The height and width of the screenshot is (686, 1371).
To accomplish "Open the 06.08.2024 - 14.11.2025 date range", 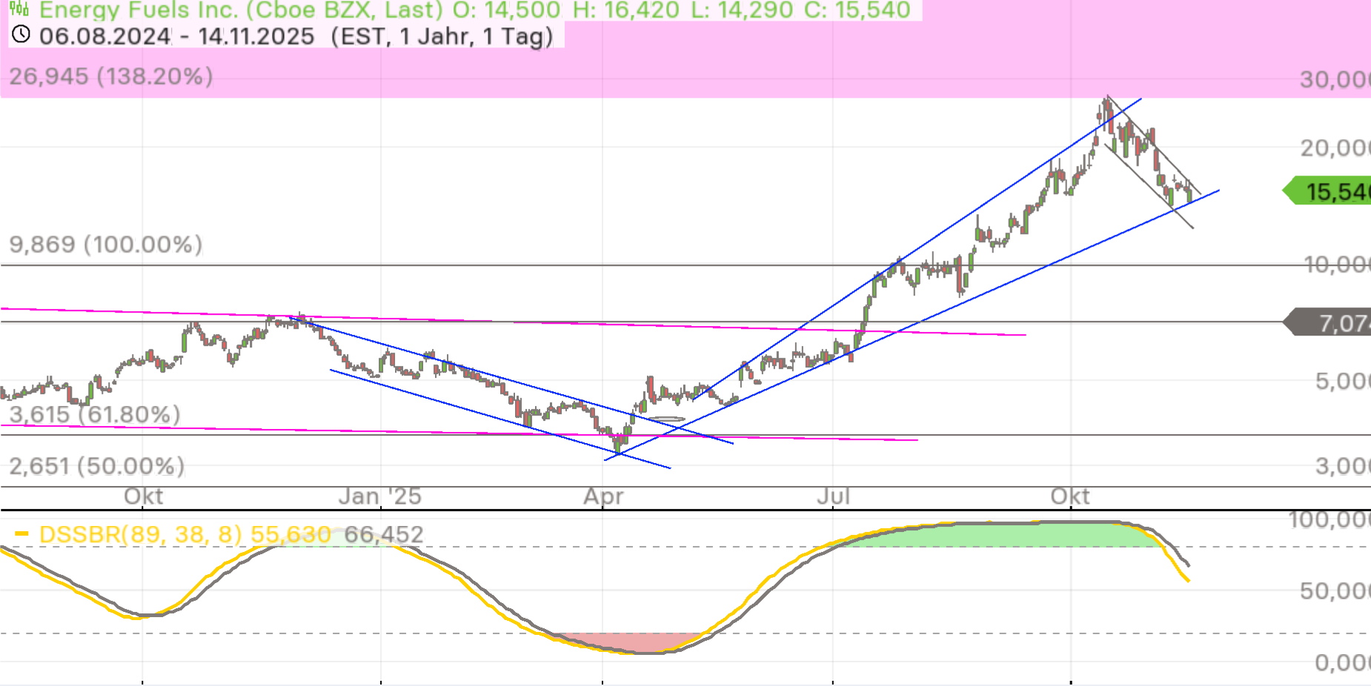I will 176,36.
